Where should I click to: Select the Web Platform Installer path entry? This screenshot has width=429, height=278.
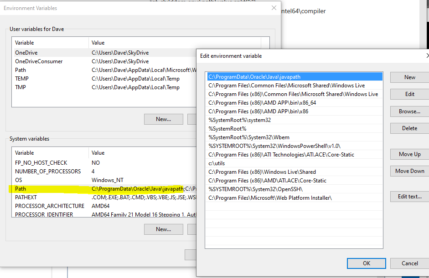pyautogui.click(x=294, y=198)
